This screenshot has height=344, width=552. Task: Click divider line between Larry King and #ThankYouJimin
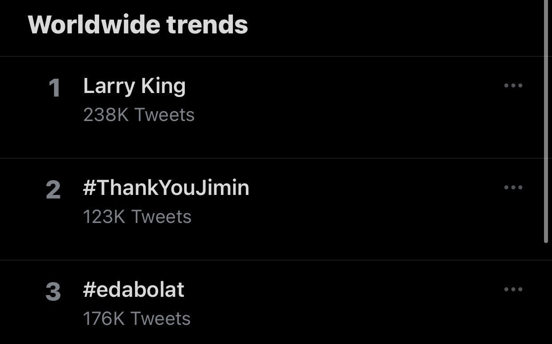tap(276, 158)
